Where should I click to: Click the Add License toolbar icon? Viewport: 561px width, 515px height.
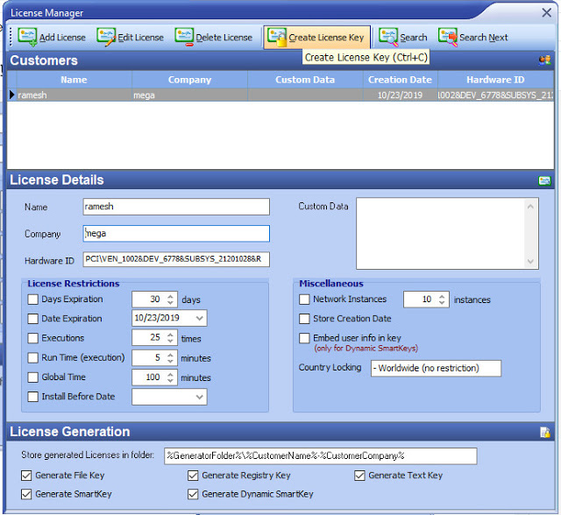coord(27,37)
